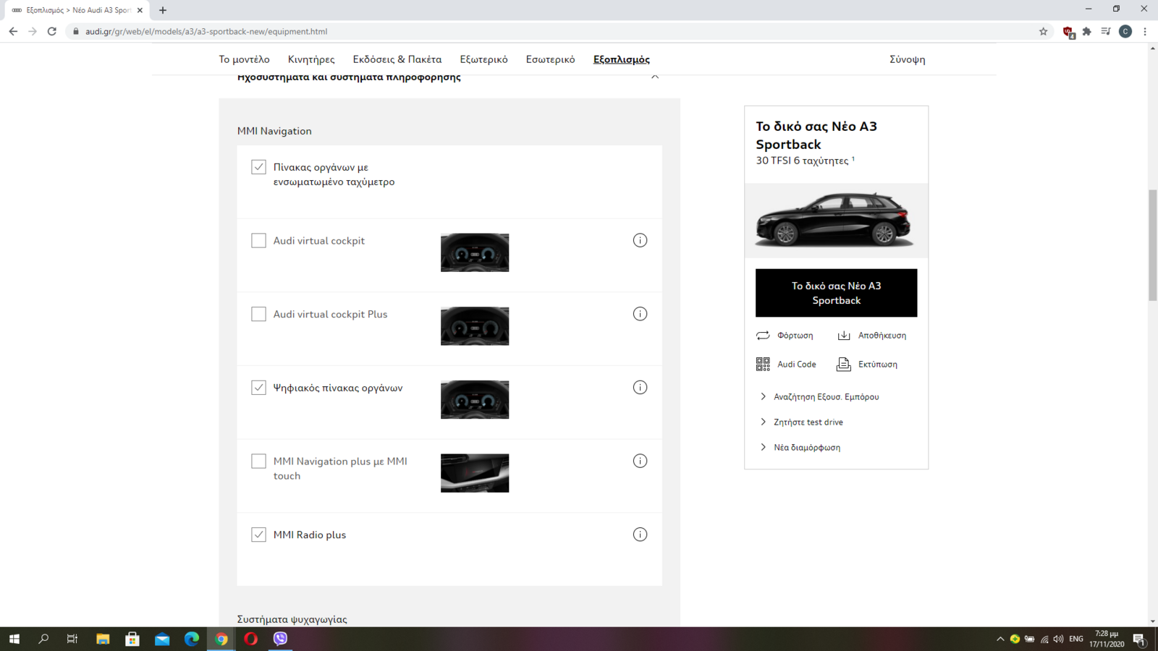This screenshot has width=1158, height=651.
Task: Click black Το δικό σας Νέο A3 Sportback button
Action: [836, 293]
